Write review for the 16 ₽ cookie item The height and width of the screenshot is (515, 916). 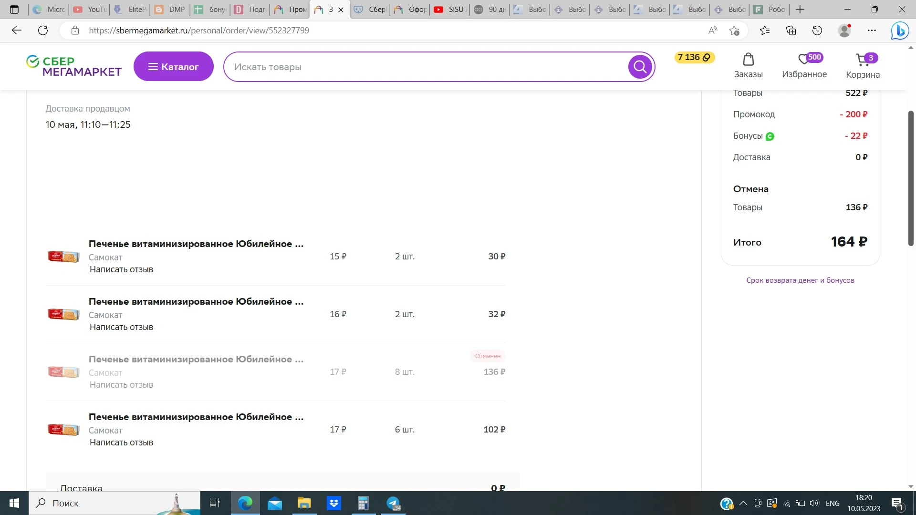click(x=121, y=327)
